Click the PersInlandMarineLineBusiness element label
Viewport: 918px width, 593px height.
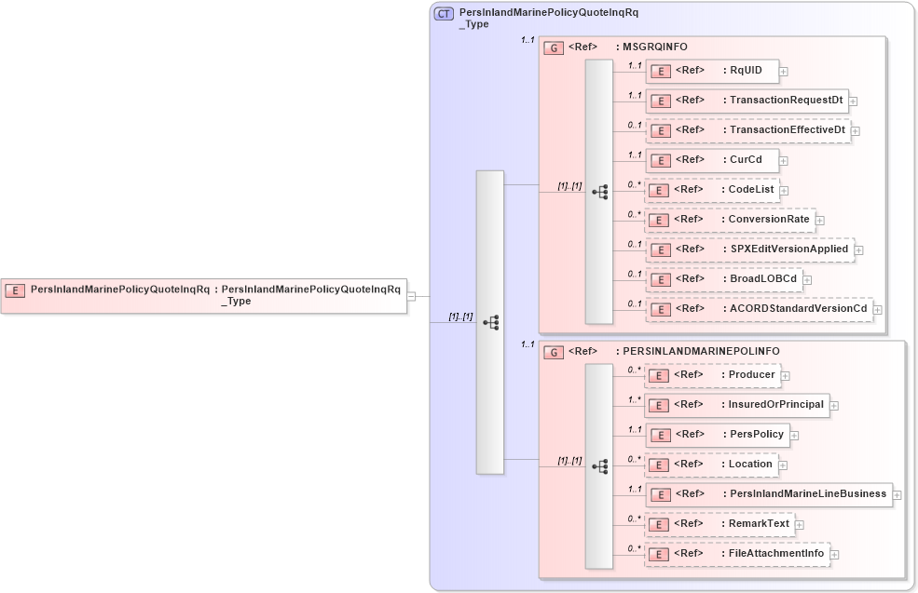805,494
